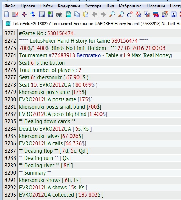This screenshot has height=200, width=181.
Task: Open the Плагины menu
Action: coord(156,6)
